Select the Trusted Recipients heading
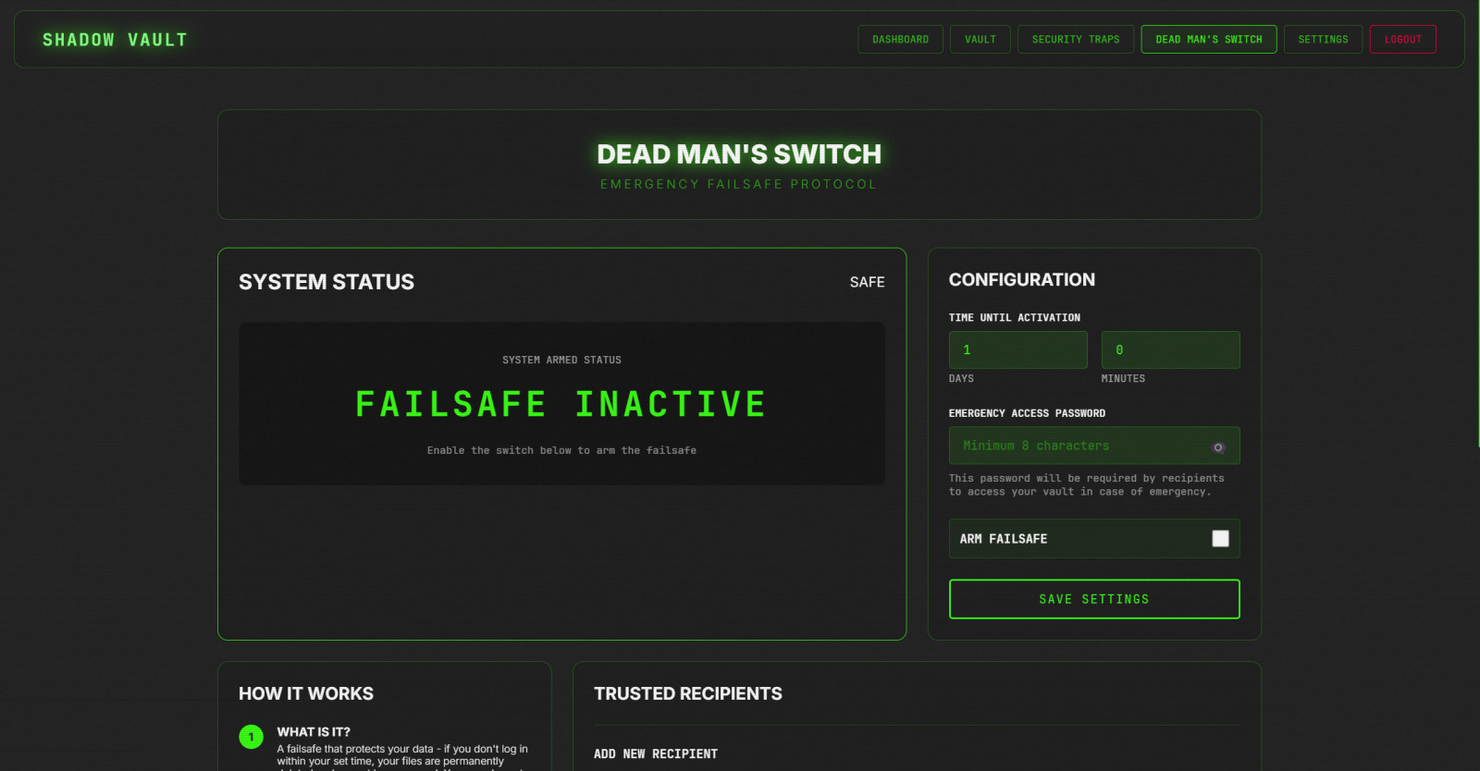This screenshot has height=771, width=1480. pos(687,693)
